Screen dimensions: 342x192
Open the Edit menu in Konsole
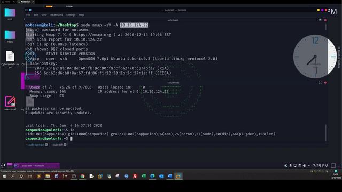[36, 15]
